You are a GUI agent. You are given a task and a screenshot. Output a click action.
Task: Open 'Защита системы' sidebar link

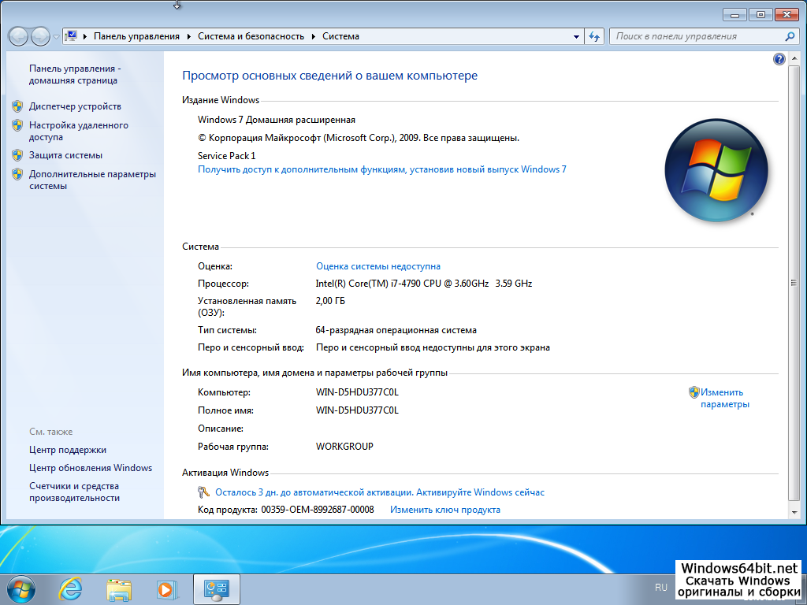65,155
